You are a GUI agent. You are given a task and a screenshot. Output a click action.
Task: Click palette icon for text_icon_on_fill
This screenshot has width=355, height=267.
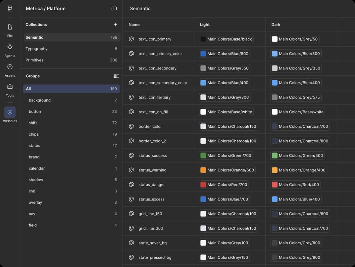[131, 112]
